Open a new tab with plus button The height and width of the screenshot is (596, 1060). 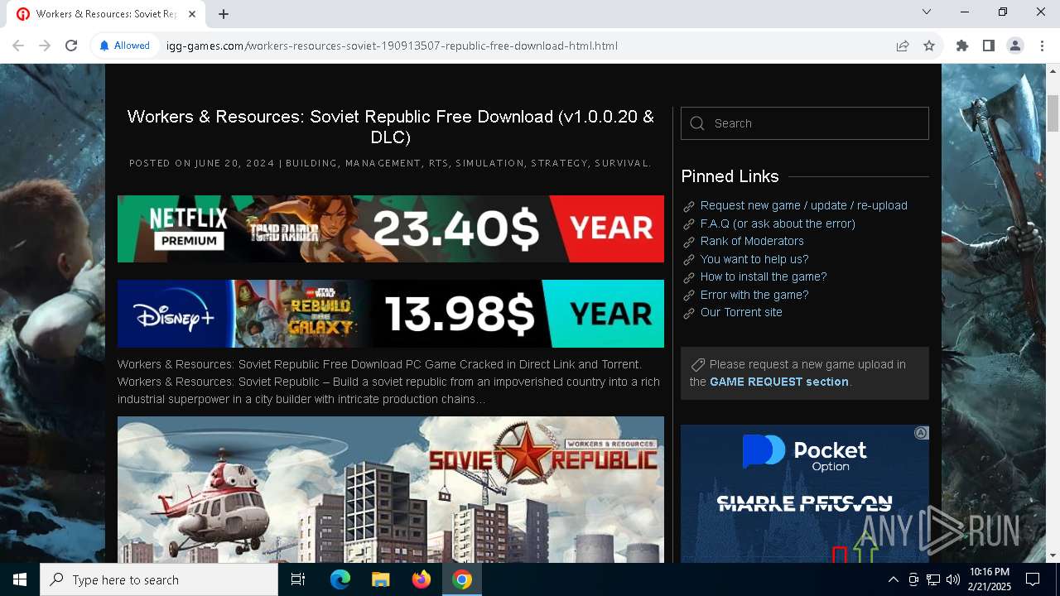tap(224, 14)
